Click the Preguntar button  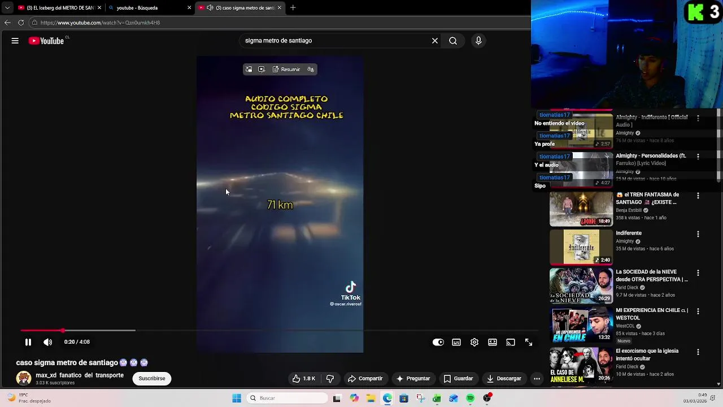click(413, 379)
